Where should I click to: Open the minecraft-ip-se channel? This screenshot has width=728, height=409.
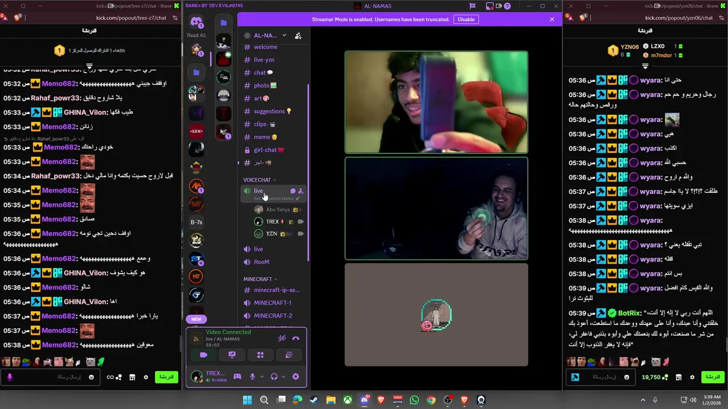276,290
